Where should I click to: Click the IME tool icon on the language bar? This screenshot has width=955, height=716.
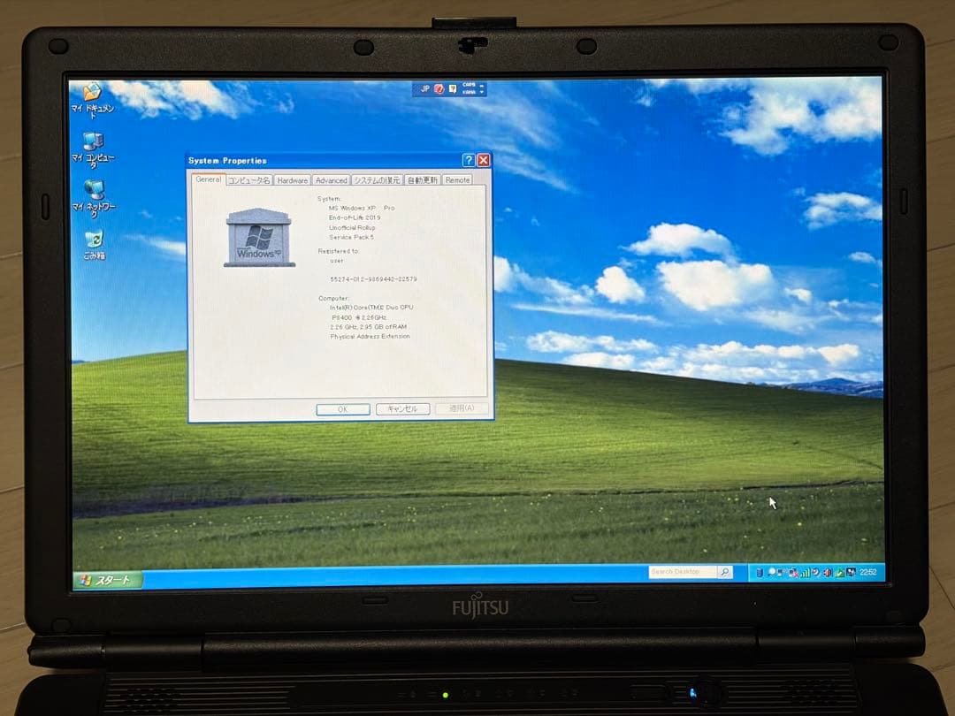pos(453,89)
